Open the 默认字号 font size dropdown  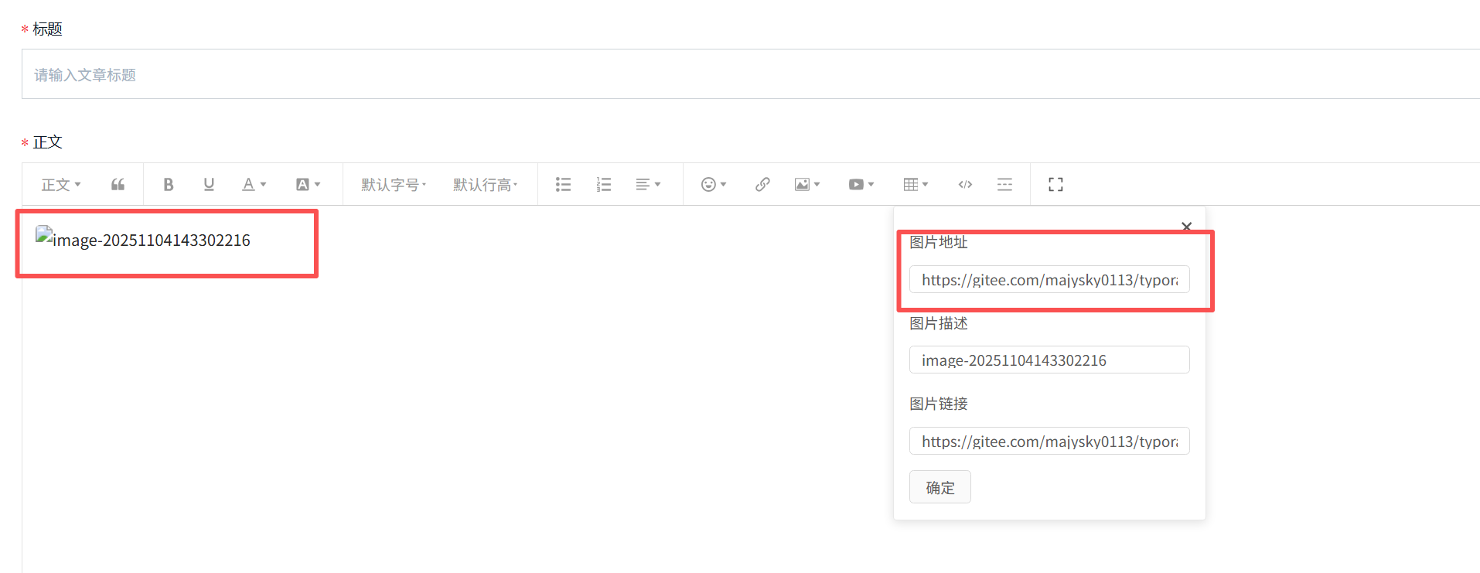394,185
